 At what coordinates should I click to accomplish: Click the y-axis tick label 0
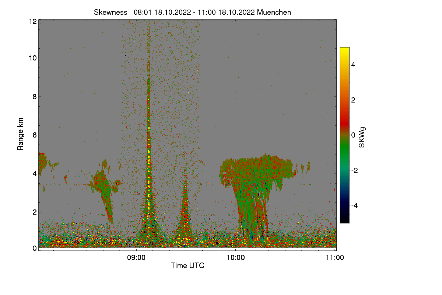pos(34,248)
